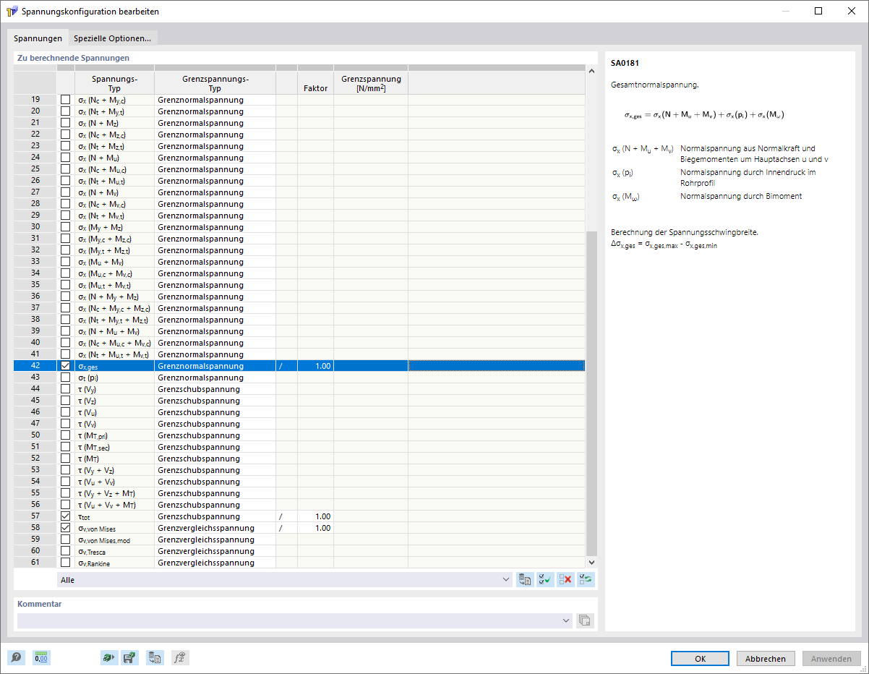Click the import configuration icon near bottom
869x674 pixels.
(108, 657)
